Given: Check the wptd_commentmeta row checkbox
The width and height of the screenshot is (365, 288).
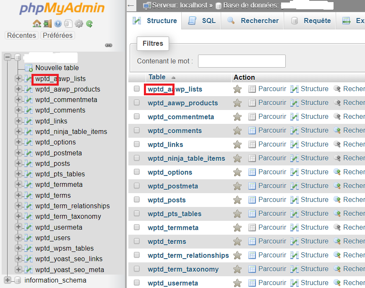Looking at the screenshot, I should [137, 116].
